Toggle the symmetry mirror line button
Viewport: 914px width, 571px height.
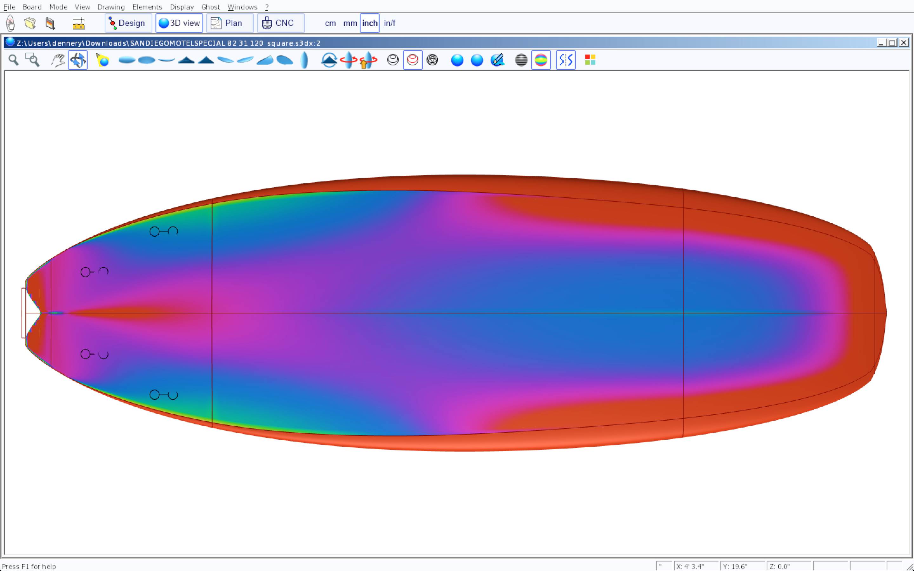coord(566,60)
